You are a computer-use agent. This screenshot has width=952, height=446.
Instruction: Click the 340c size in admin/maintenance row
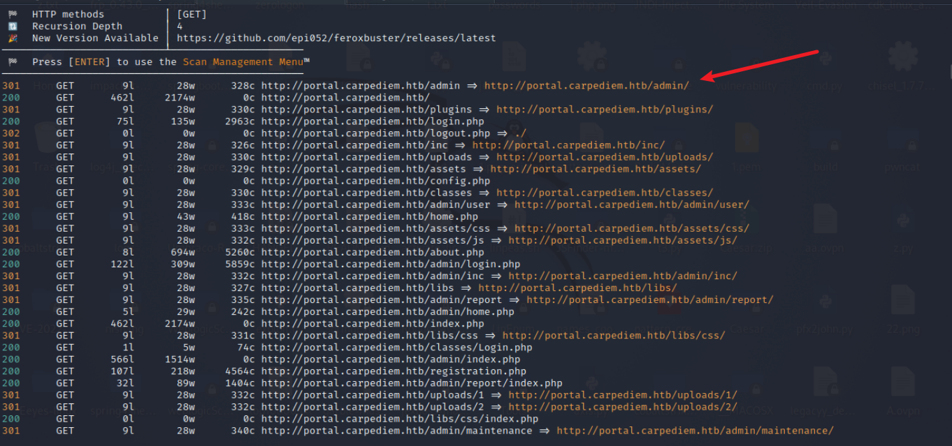243,429
